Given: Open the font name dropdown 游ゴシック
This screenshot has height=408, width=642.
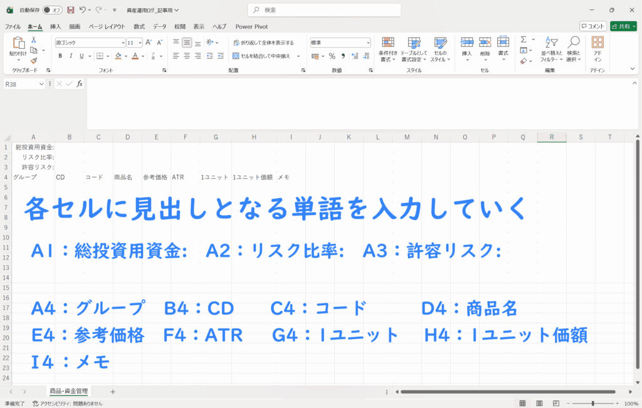Looking at the screenshot, I should tap(90, 43).
